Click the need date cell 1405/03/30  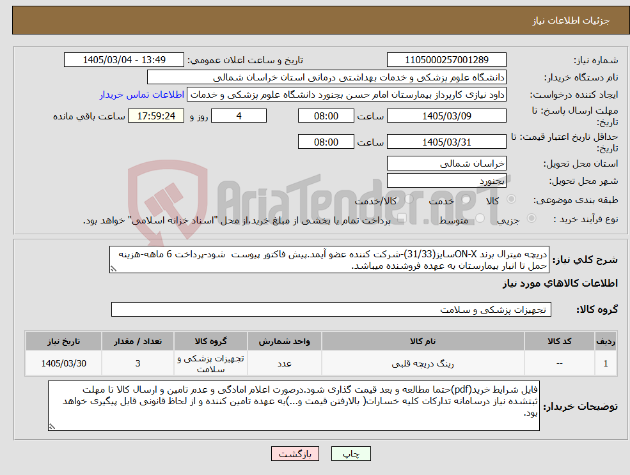coord(64,363)
